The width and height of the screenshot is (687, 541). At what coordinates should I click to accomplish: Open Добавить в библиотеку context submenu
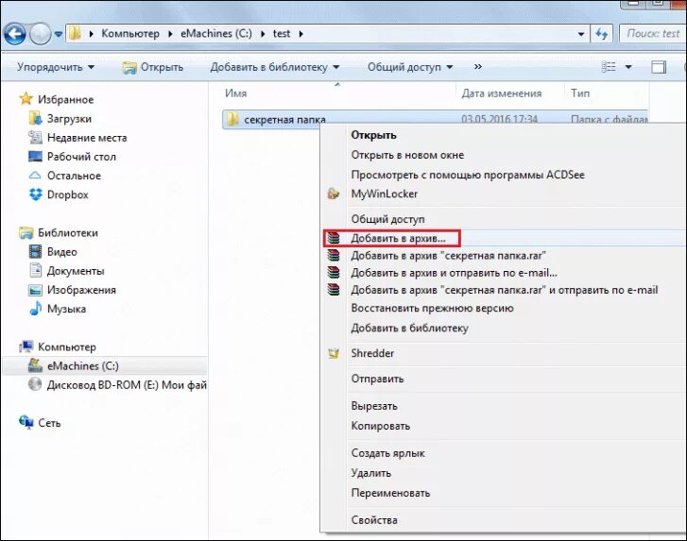pyautogui.click(x=410, y=328)
